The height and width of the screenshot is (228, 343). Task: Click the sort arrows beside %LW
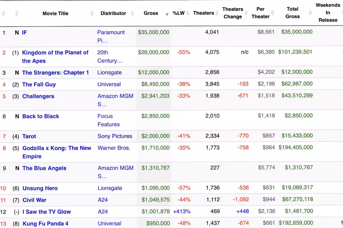click(188, 13)
